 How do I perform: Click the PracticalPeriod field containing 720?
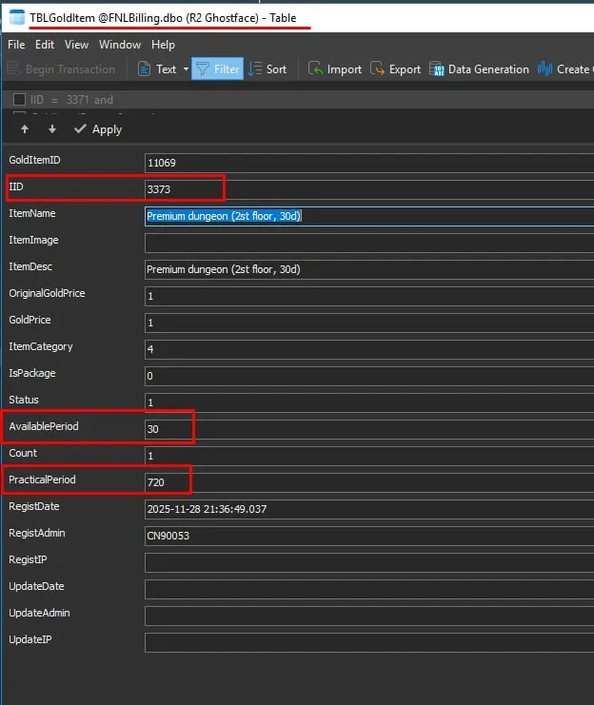coord(167,482)
